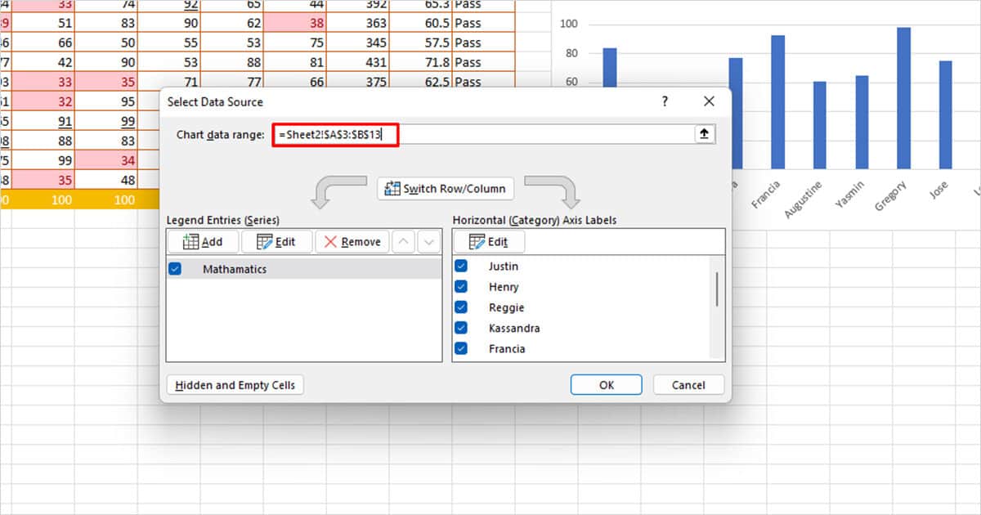Click the cell with value 95
The width and height of the screenshot is (981, 515).
[x=106, y=101]
